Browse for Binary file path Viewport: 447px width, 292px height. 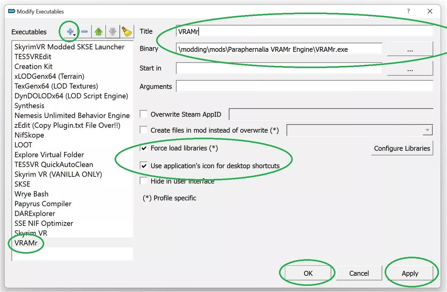410,49
